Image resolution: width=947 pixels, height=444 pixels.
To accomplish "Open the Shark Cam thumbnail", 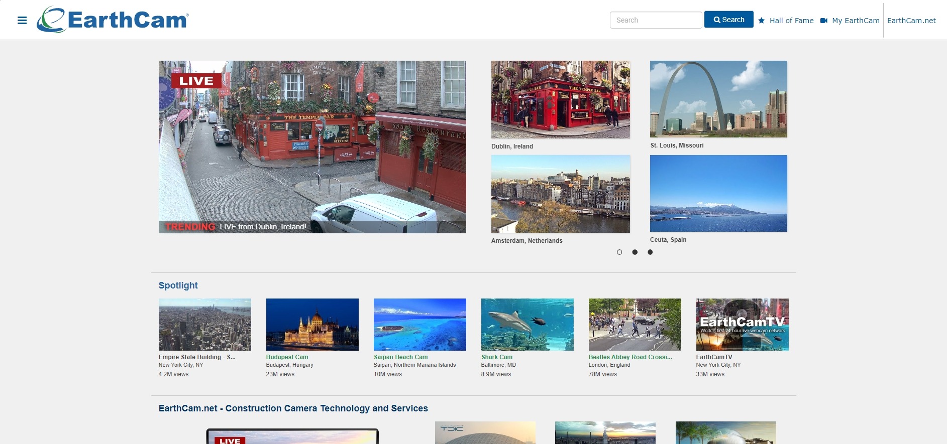I will click(x=527, y=325).
